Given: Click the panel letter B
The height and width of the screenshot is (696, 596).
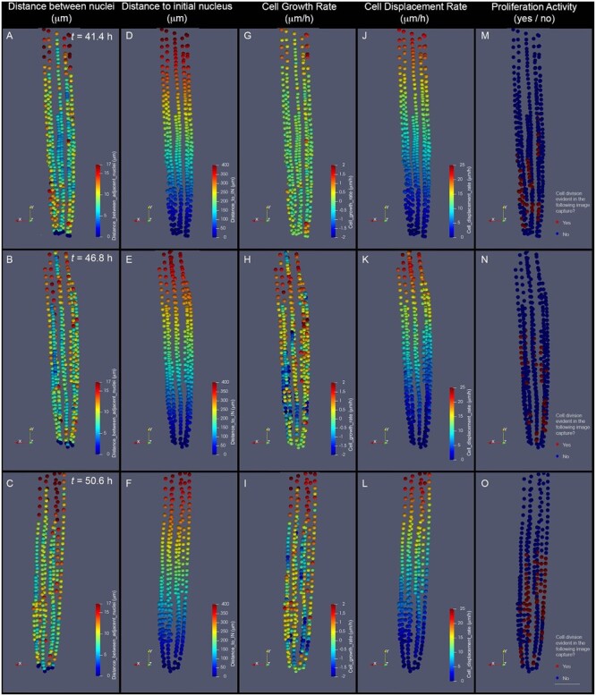Looking at the screenshot, I should [9, 259].
